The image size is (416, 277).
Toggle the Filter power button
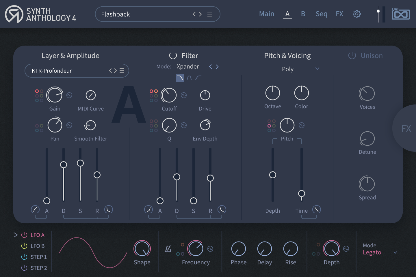[172, 55]
